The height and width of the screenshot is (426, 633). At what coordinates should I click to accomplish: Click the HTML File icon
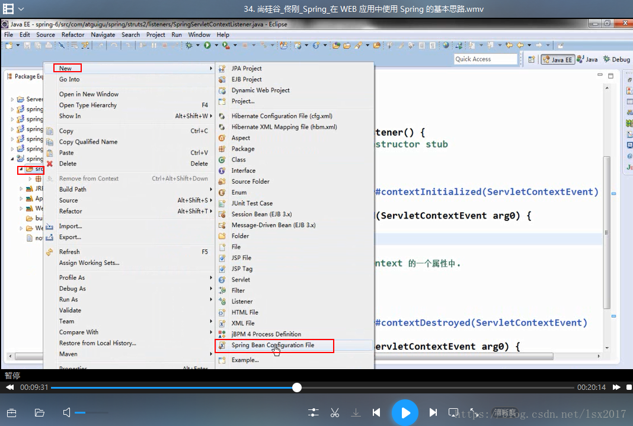click(222, 312)
